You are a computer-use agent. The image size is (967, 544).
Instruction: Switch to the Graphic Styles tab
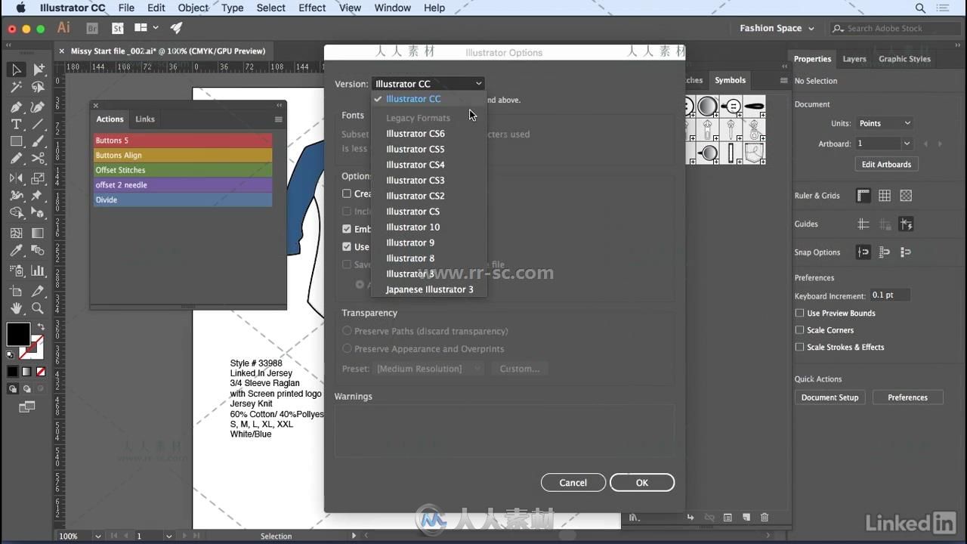904,59
